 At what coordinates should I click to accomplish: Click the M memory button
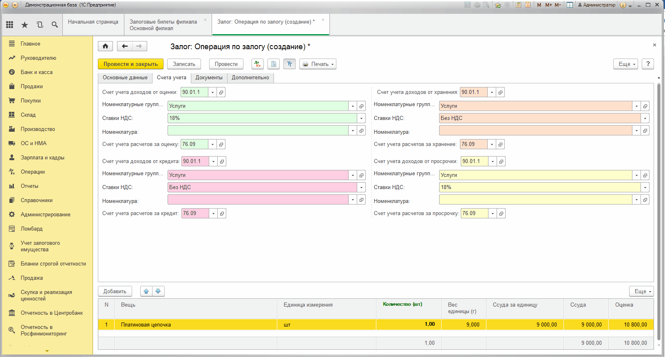tap(539, 5)
